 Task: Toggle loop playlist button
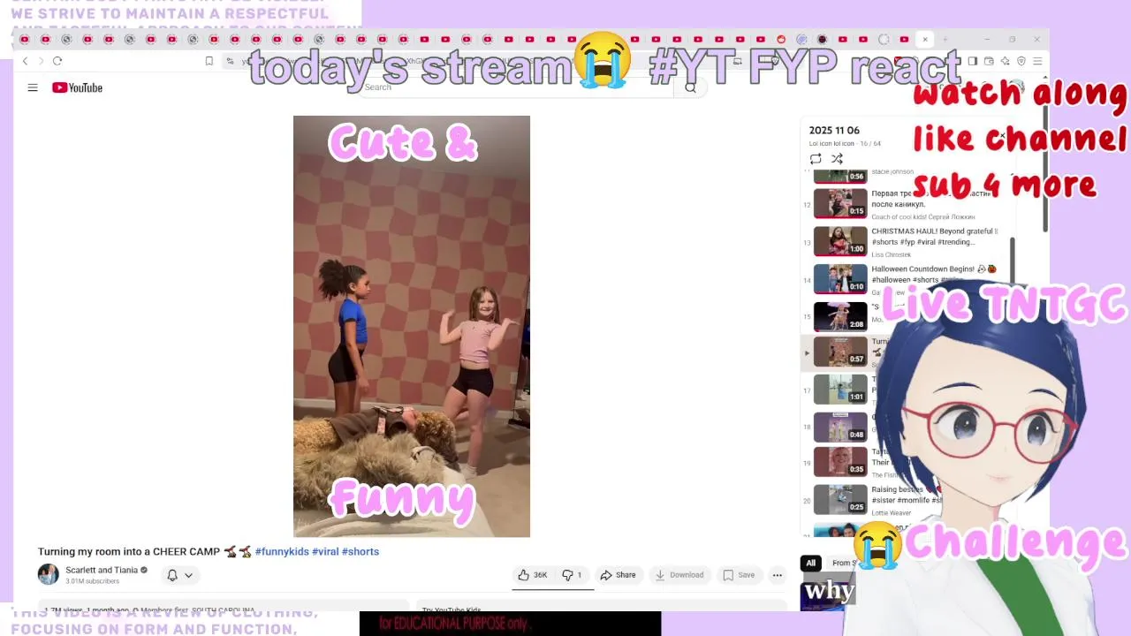[816, 159]
